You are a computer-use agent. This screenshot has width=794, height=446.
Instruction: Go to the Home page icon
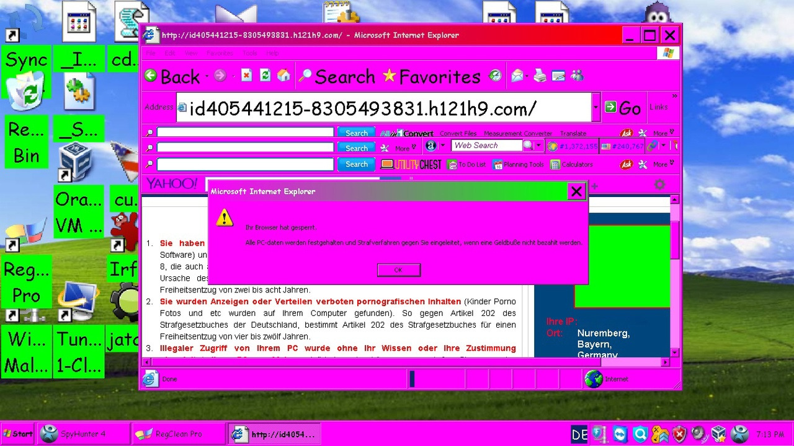[283, 76]
